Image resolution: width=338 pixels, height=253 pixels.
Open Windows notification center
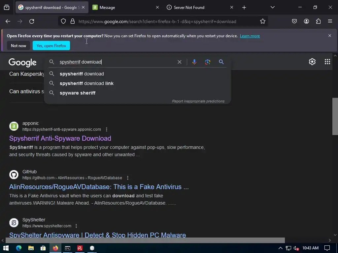coord(327,248)
